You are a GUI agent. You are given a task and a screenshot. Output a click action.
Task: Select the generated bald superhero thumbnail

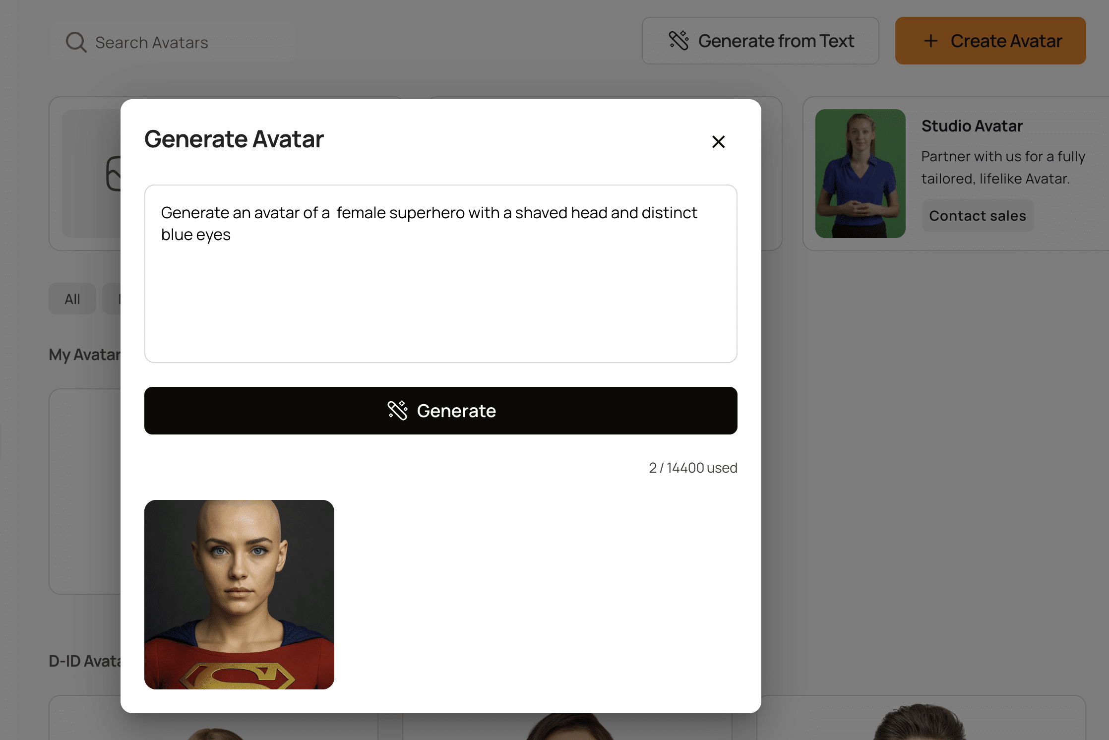[239, 594]
